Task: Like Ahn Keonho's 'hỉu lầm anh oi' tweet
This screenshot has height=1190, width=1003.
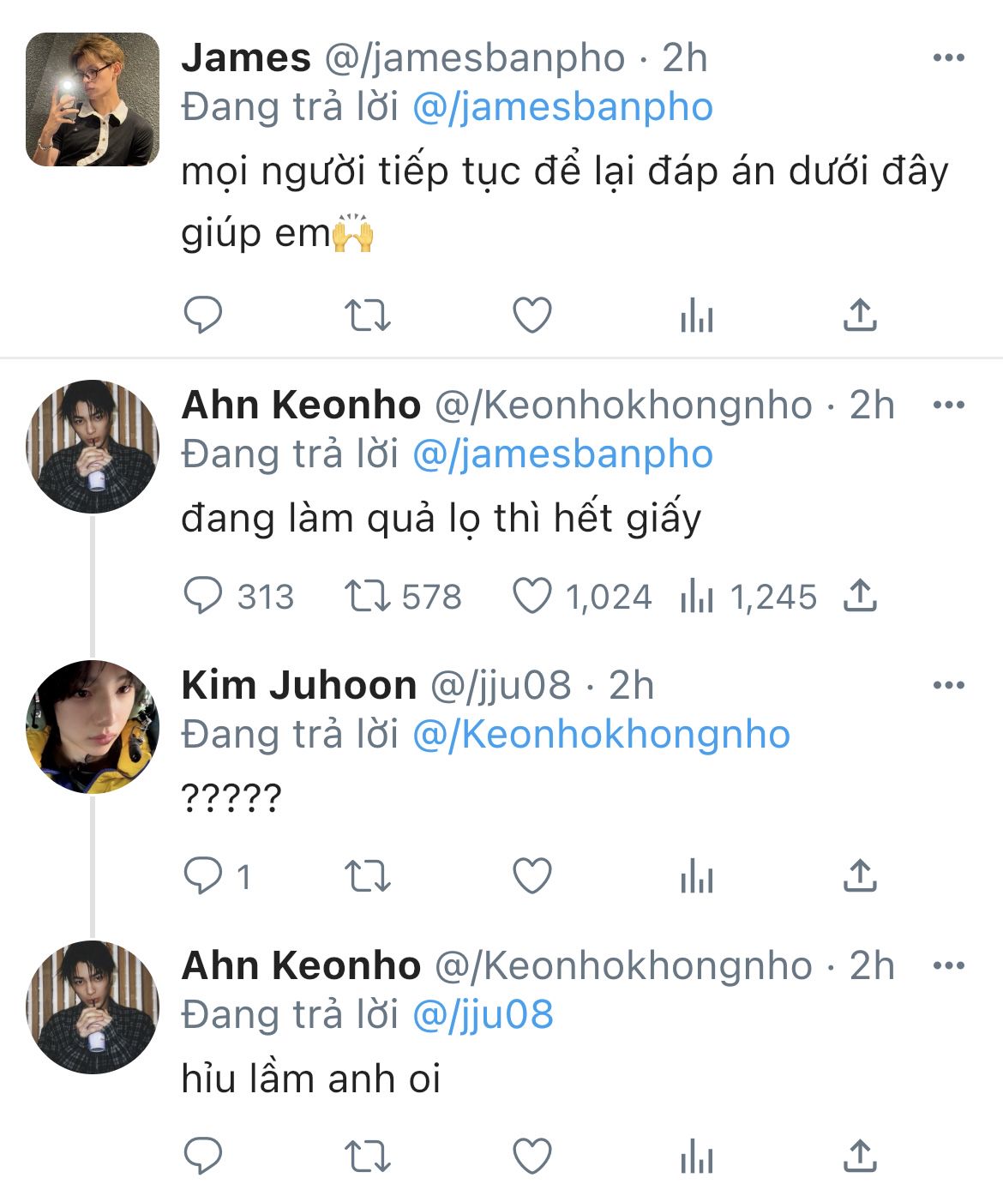Action: (x=532, y=1157)
